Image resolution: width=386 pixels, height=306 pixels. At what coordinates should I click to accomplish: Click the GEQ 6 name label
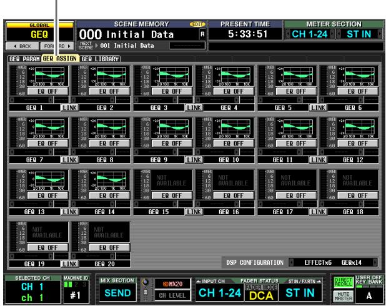[x=353, y=107]
